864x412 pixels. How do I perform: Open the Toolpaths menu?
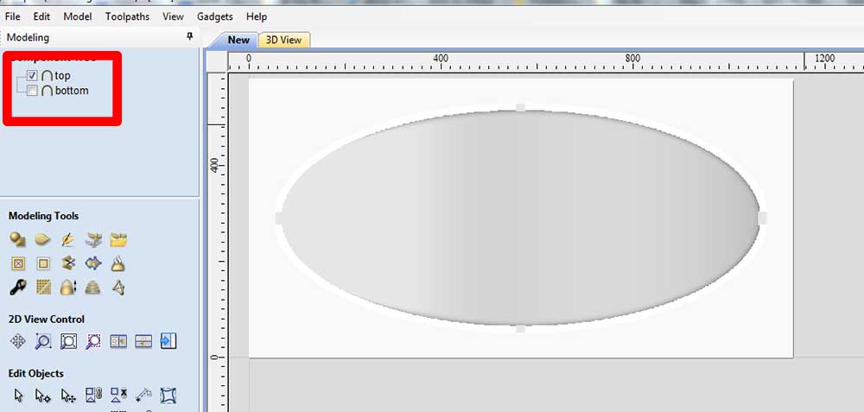coord(127,16)
